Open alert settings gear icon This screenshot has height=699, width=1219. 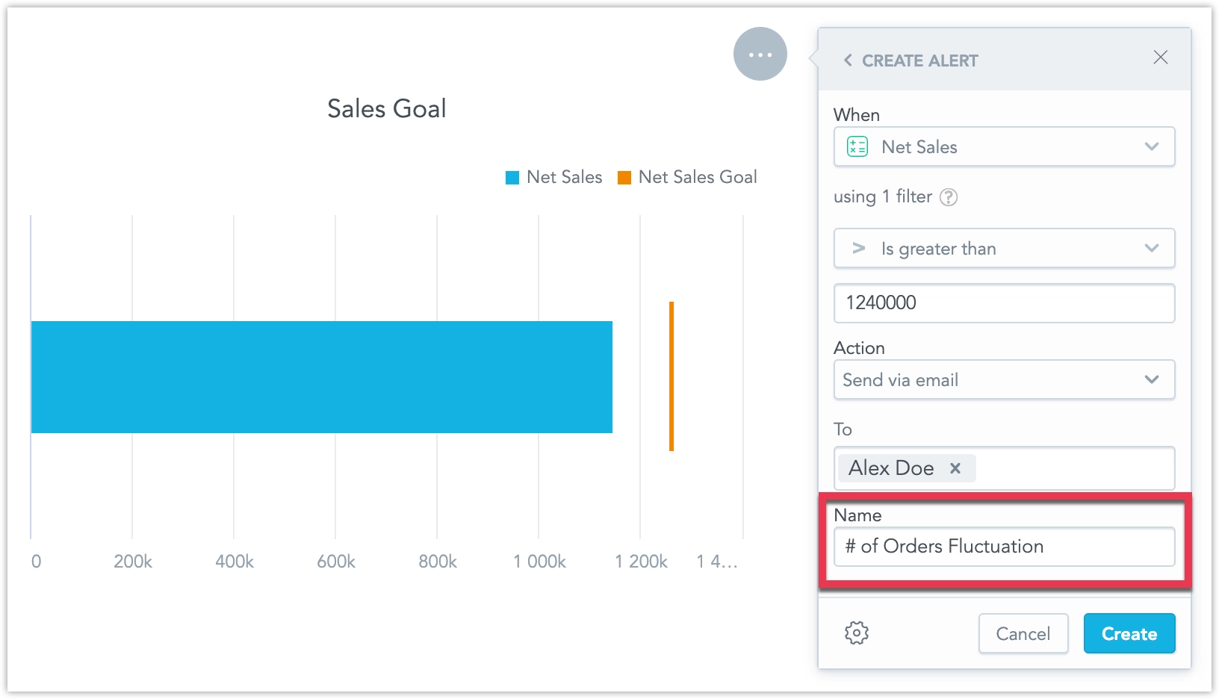click(857, 633)
